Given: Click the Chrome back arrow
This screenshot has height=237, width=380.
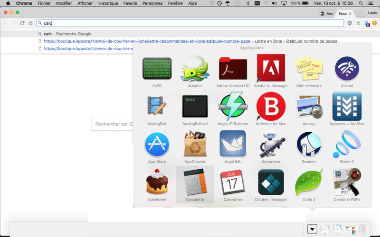Looking at the screenshot, I should [x=6, y=23].
